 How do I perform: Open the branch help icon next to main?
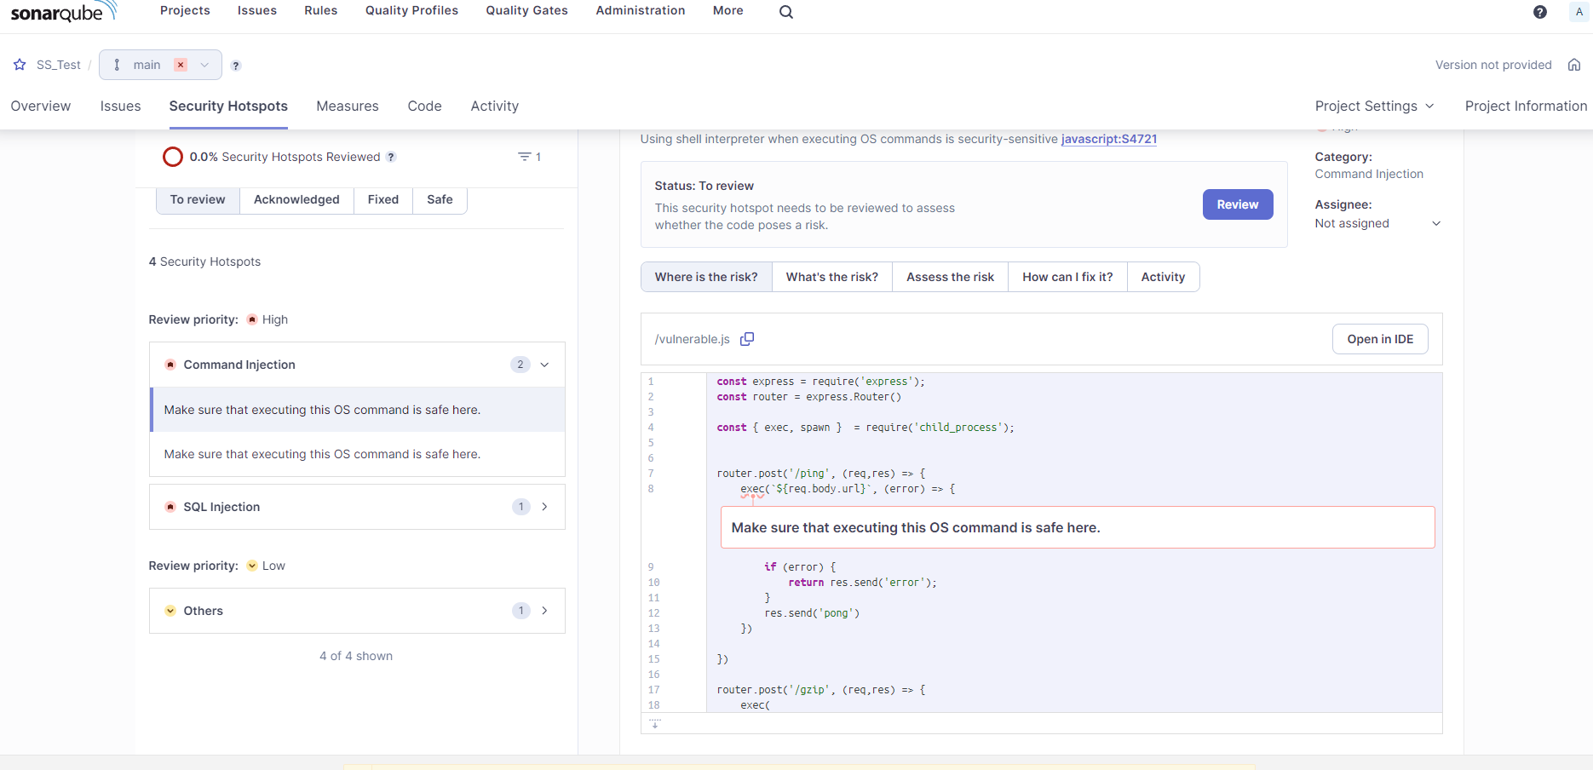point(236,66)
